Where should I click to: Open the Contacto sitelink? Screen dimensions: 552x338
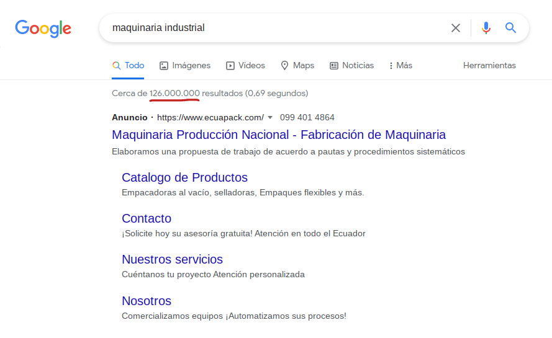(147, 218)
